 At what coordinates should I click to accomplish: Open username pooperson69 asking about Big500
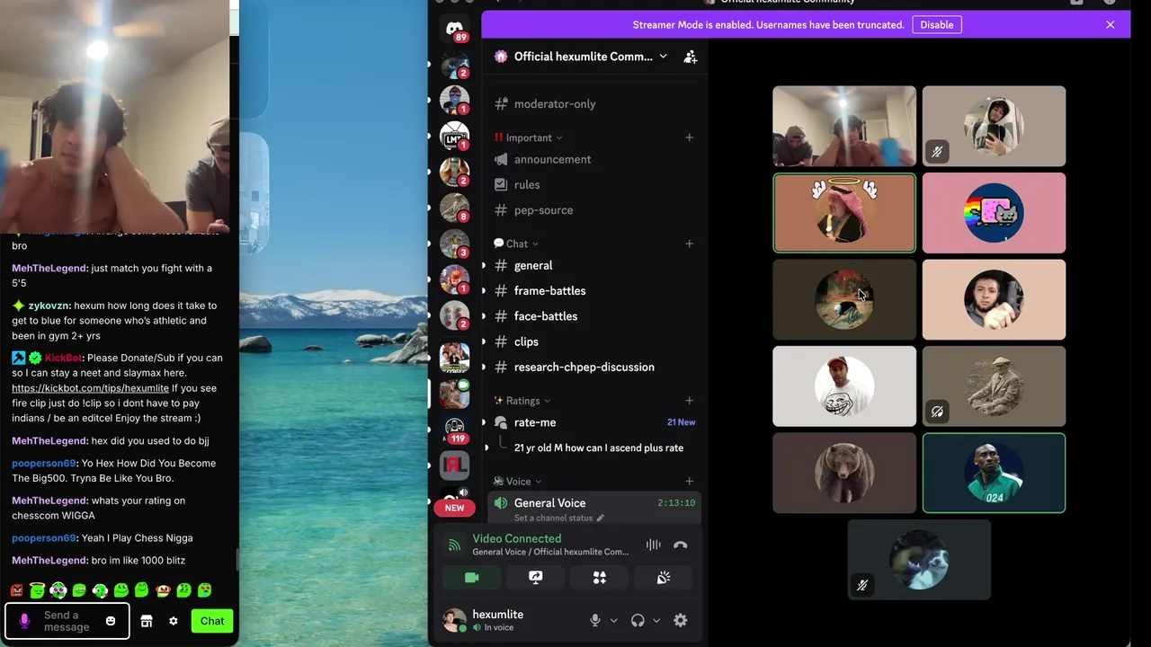[x=44, y=464]
